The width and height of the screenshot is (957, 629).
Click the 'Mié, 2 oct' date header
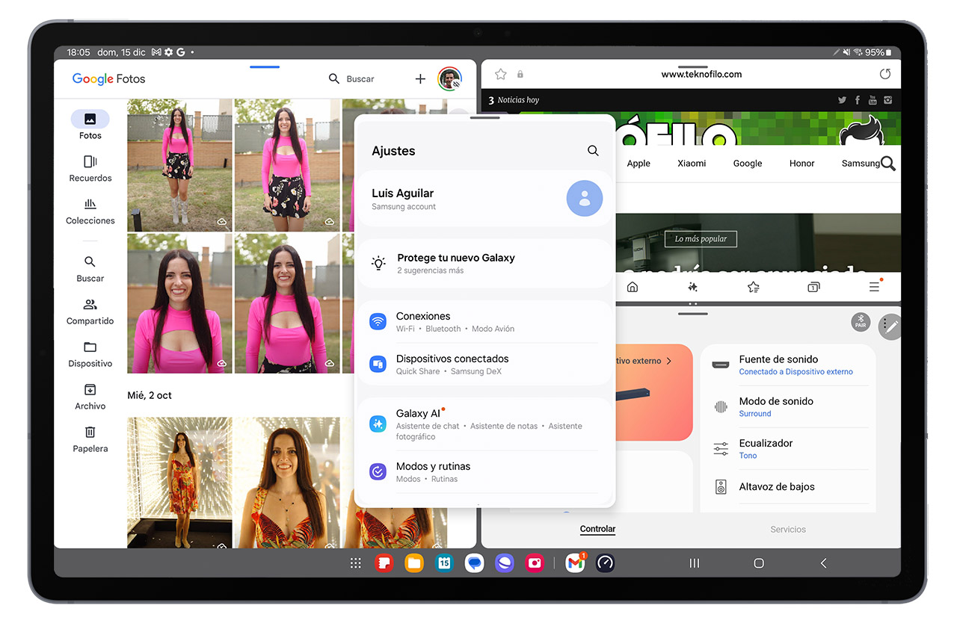(x=150, y=395)
